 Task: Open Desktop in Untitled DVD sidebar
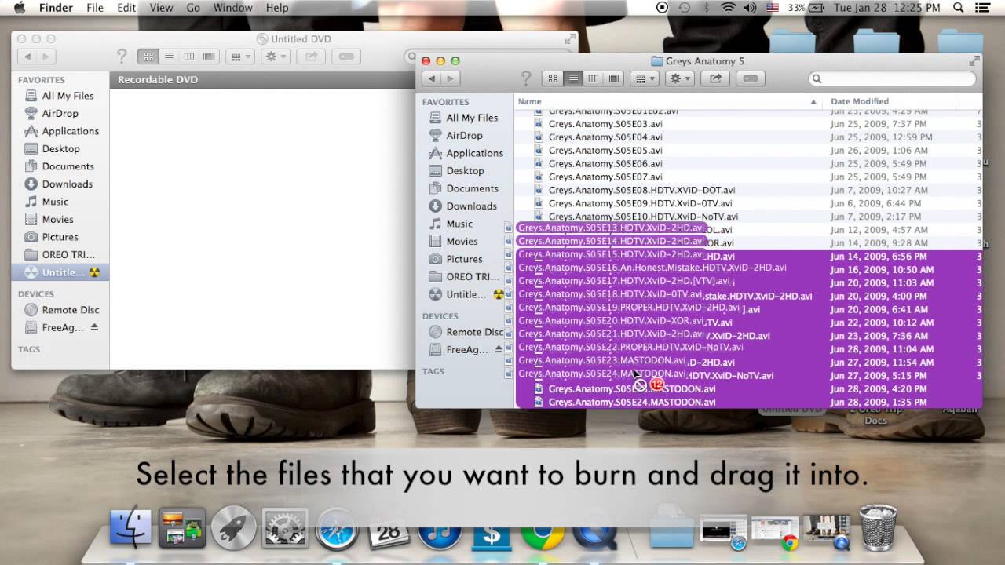pyautogui.click(x=60, y=148)
